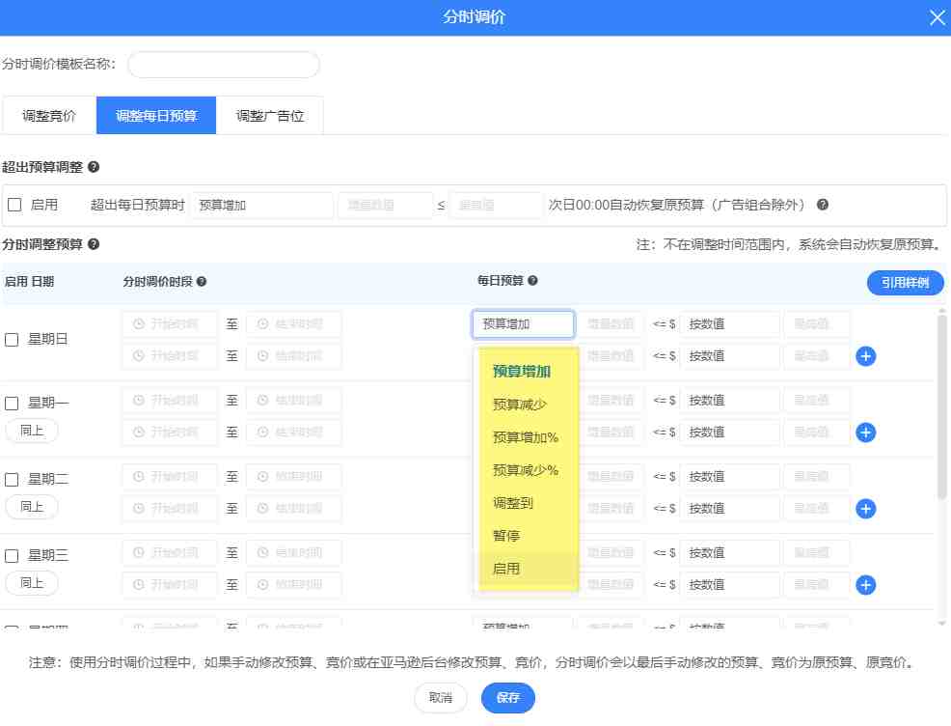
Task: Open 星期三 first slot 按数值 dropdown
Action: tap(729, 553)
